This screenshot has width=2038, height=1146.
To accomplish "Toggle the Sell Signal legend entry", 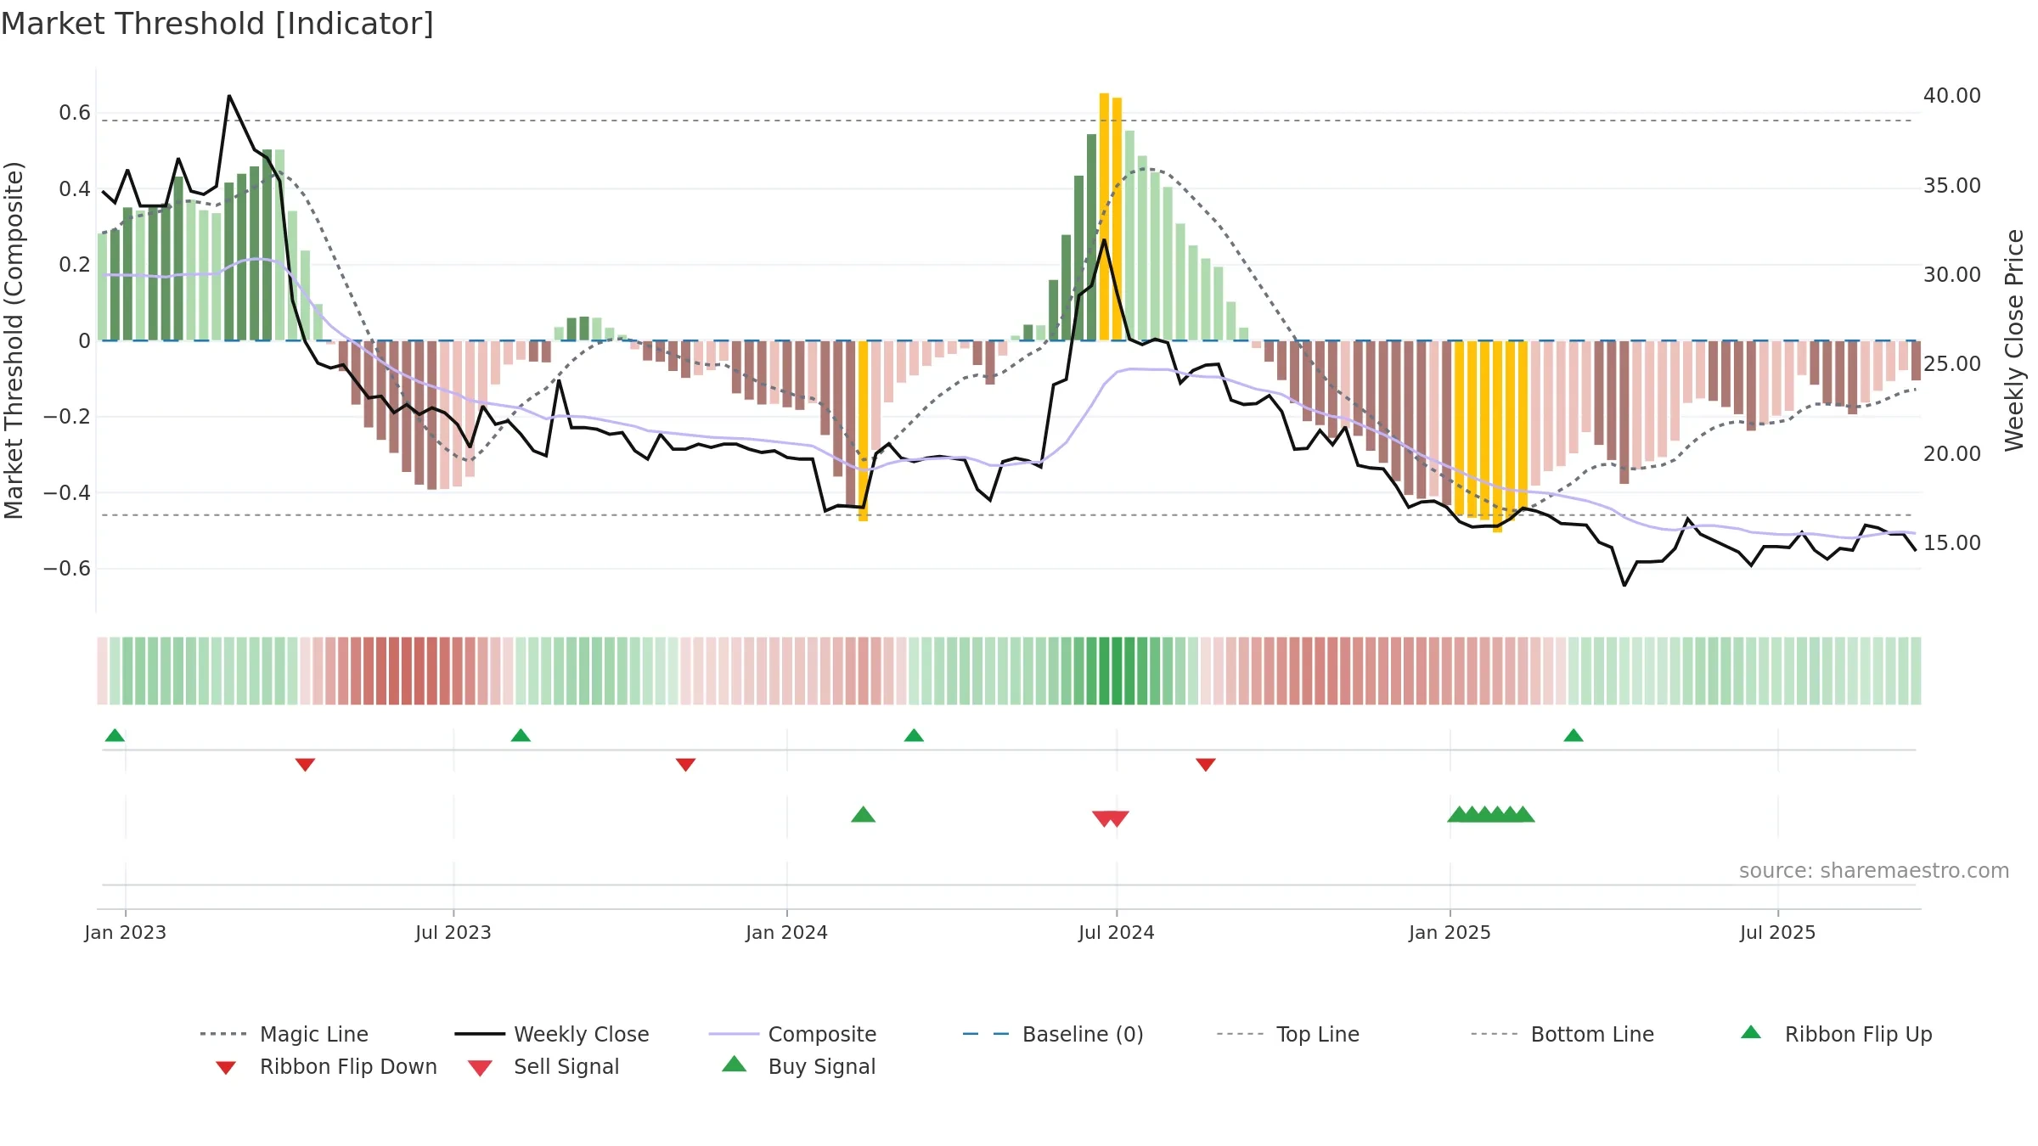I will (x=543, y=1066).
